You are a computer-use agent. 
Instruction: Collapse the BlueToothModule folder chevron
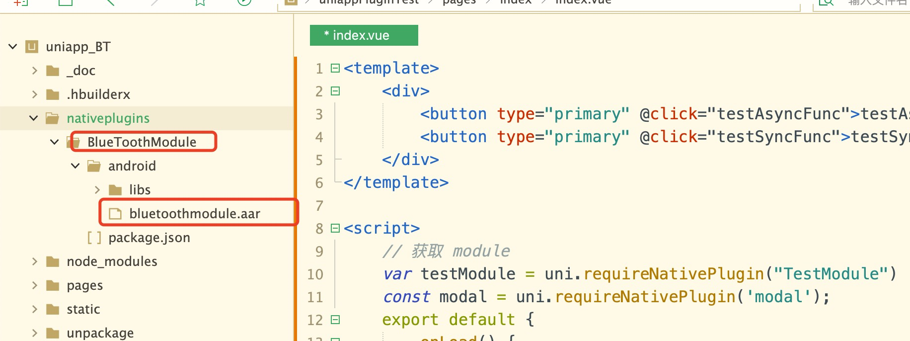(55, 142)
